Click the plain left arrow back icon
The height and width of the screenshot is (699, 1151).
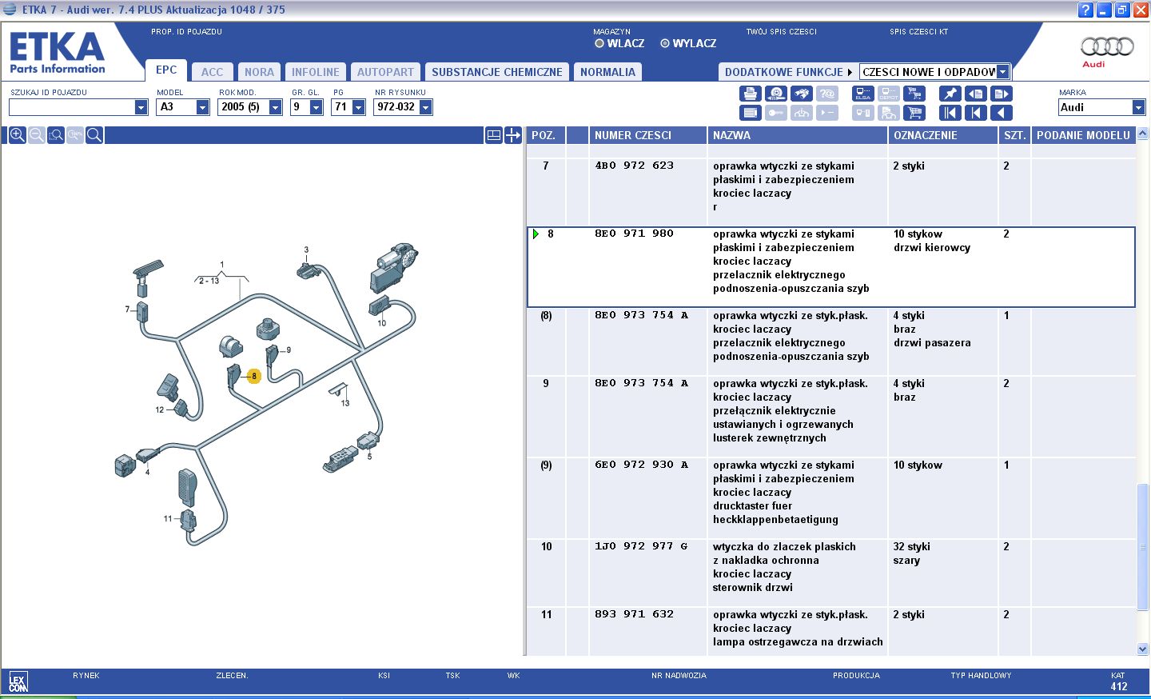(1002, 113)
